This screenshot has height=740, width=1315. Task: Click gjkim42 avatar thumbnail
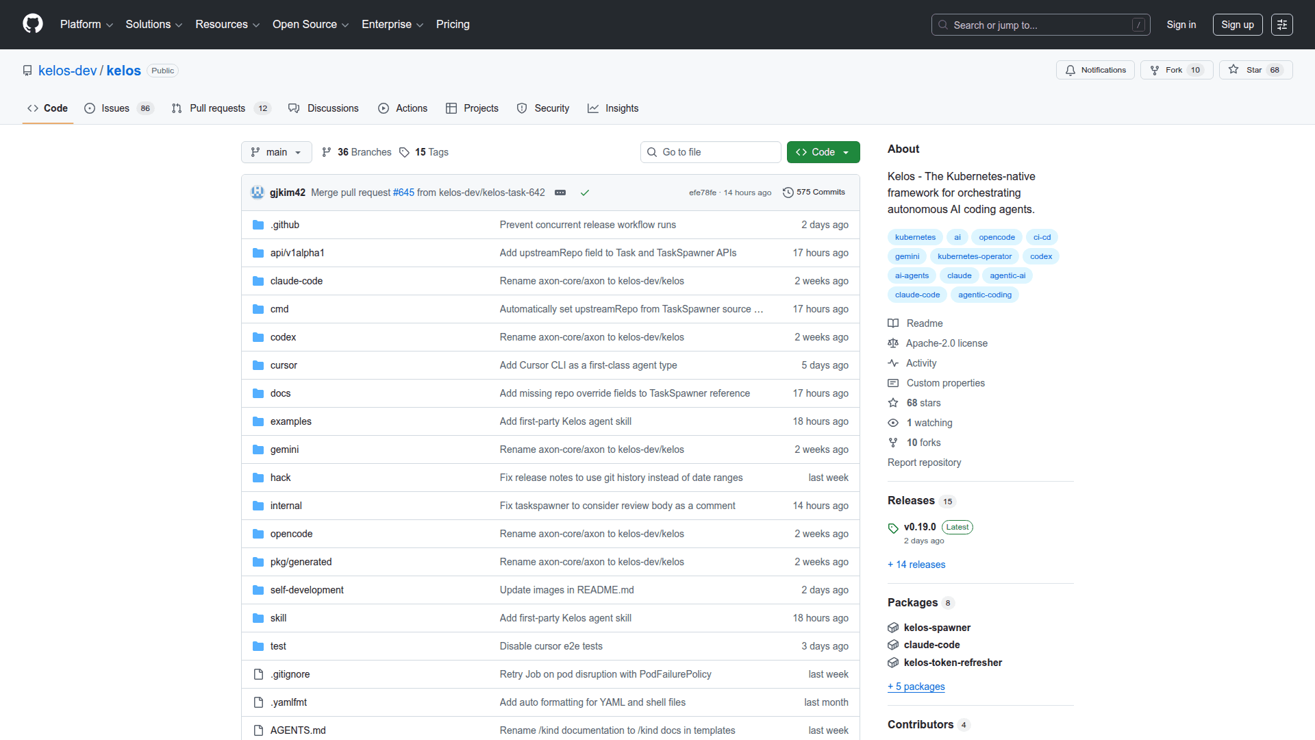[x=258, y=193]
